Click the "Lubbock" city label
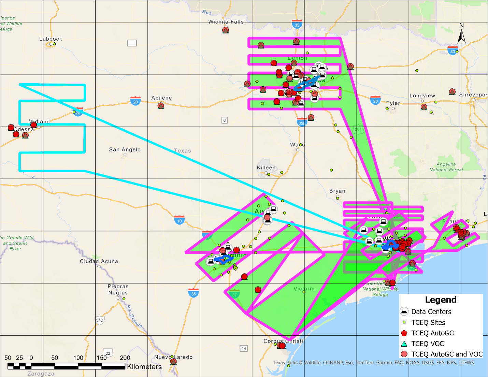 (x=51, y=39)
